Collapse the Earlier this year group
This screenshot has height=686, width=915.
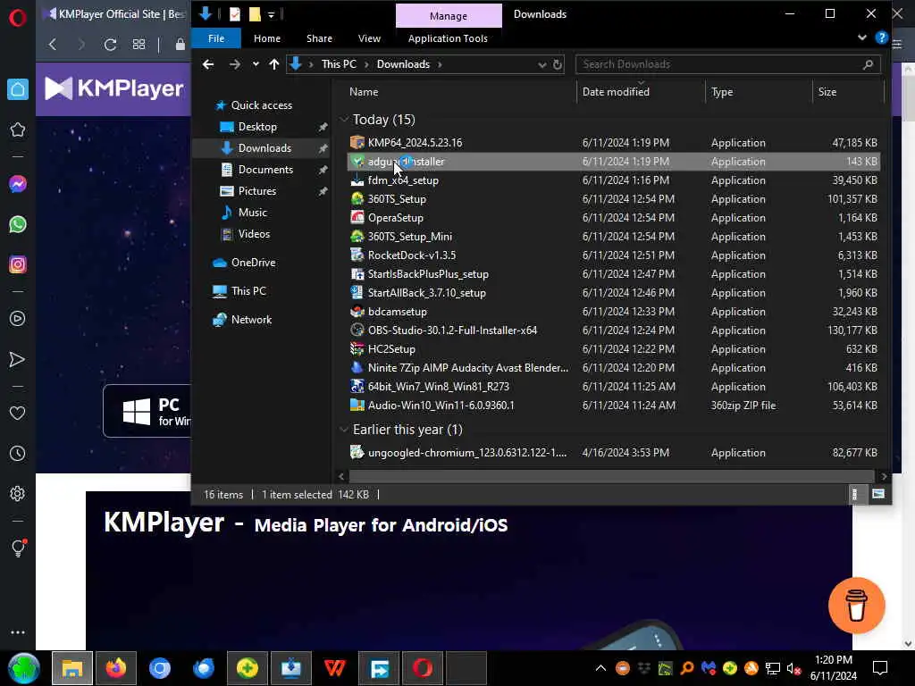point(343,430)
